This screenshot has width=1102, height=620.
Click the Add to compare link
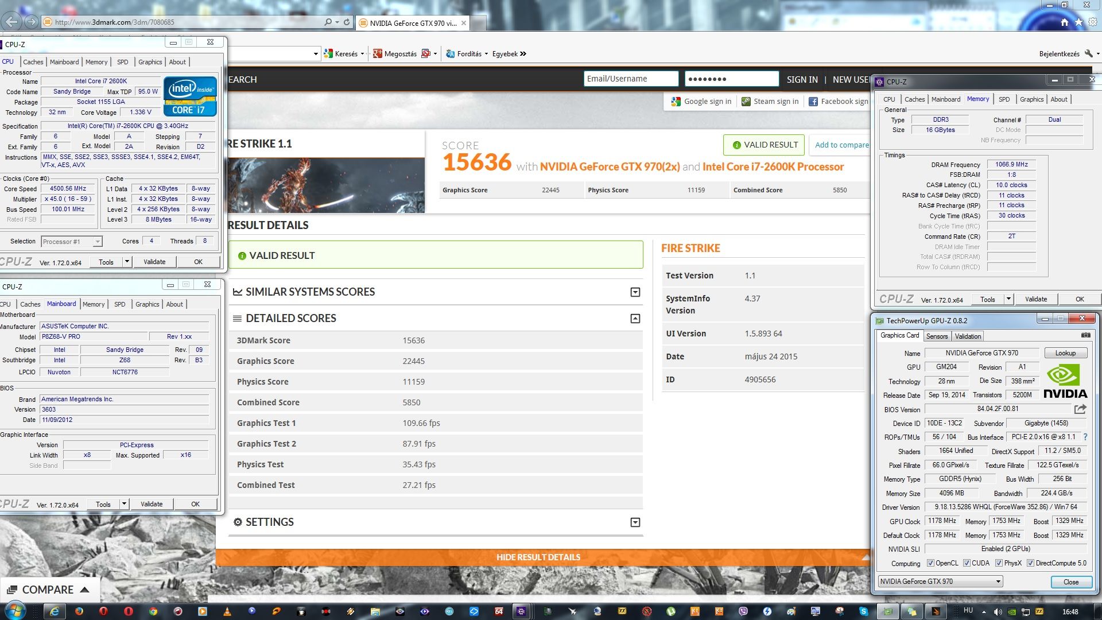click(x=841, y=145)
